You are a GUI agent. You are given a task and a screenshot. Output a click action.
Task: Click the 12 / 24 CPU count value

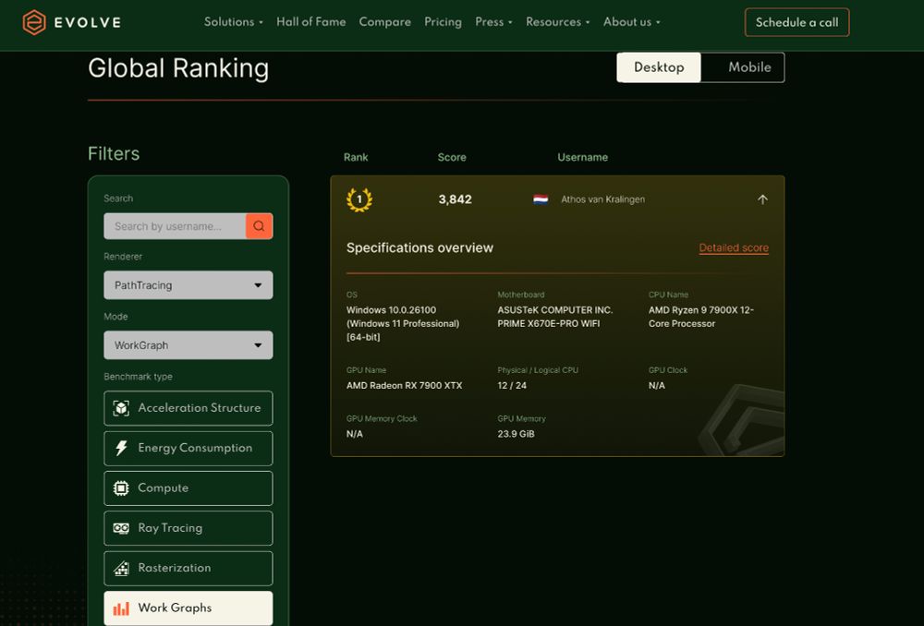pyautogui.click(x=512, y=386)
